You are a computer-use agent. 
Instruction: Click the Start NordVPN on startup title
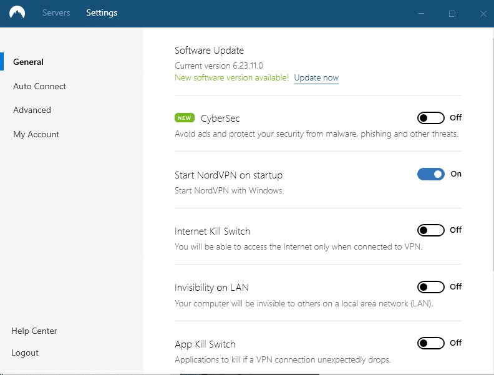pyautogui.click(x=228, y=175)
